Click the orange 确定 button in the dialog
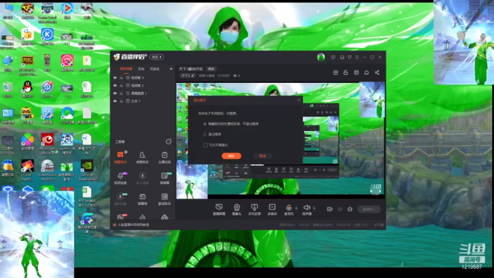This screenshot has width=494, height=278. click(x=231, y=156)
